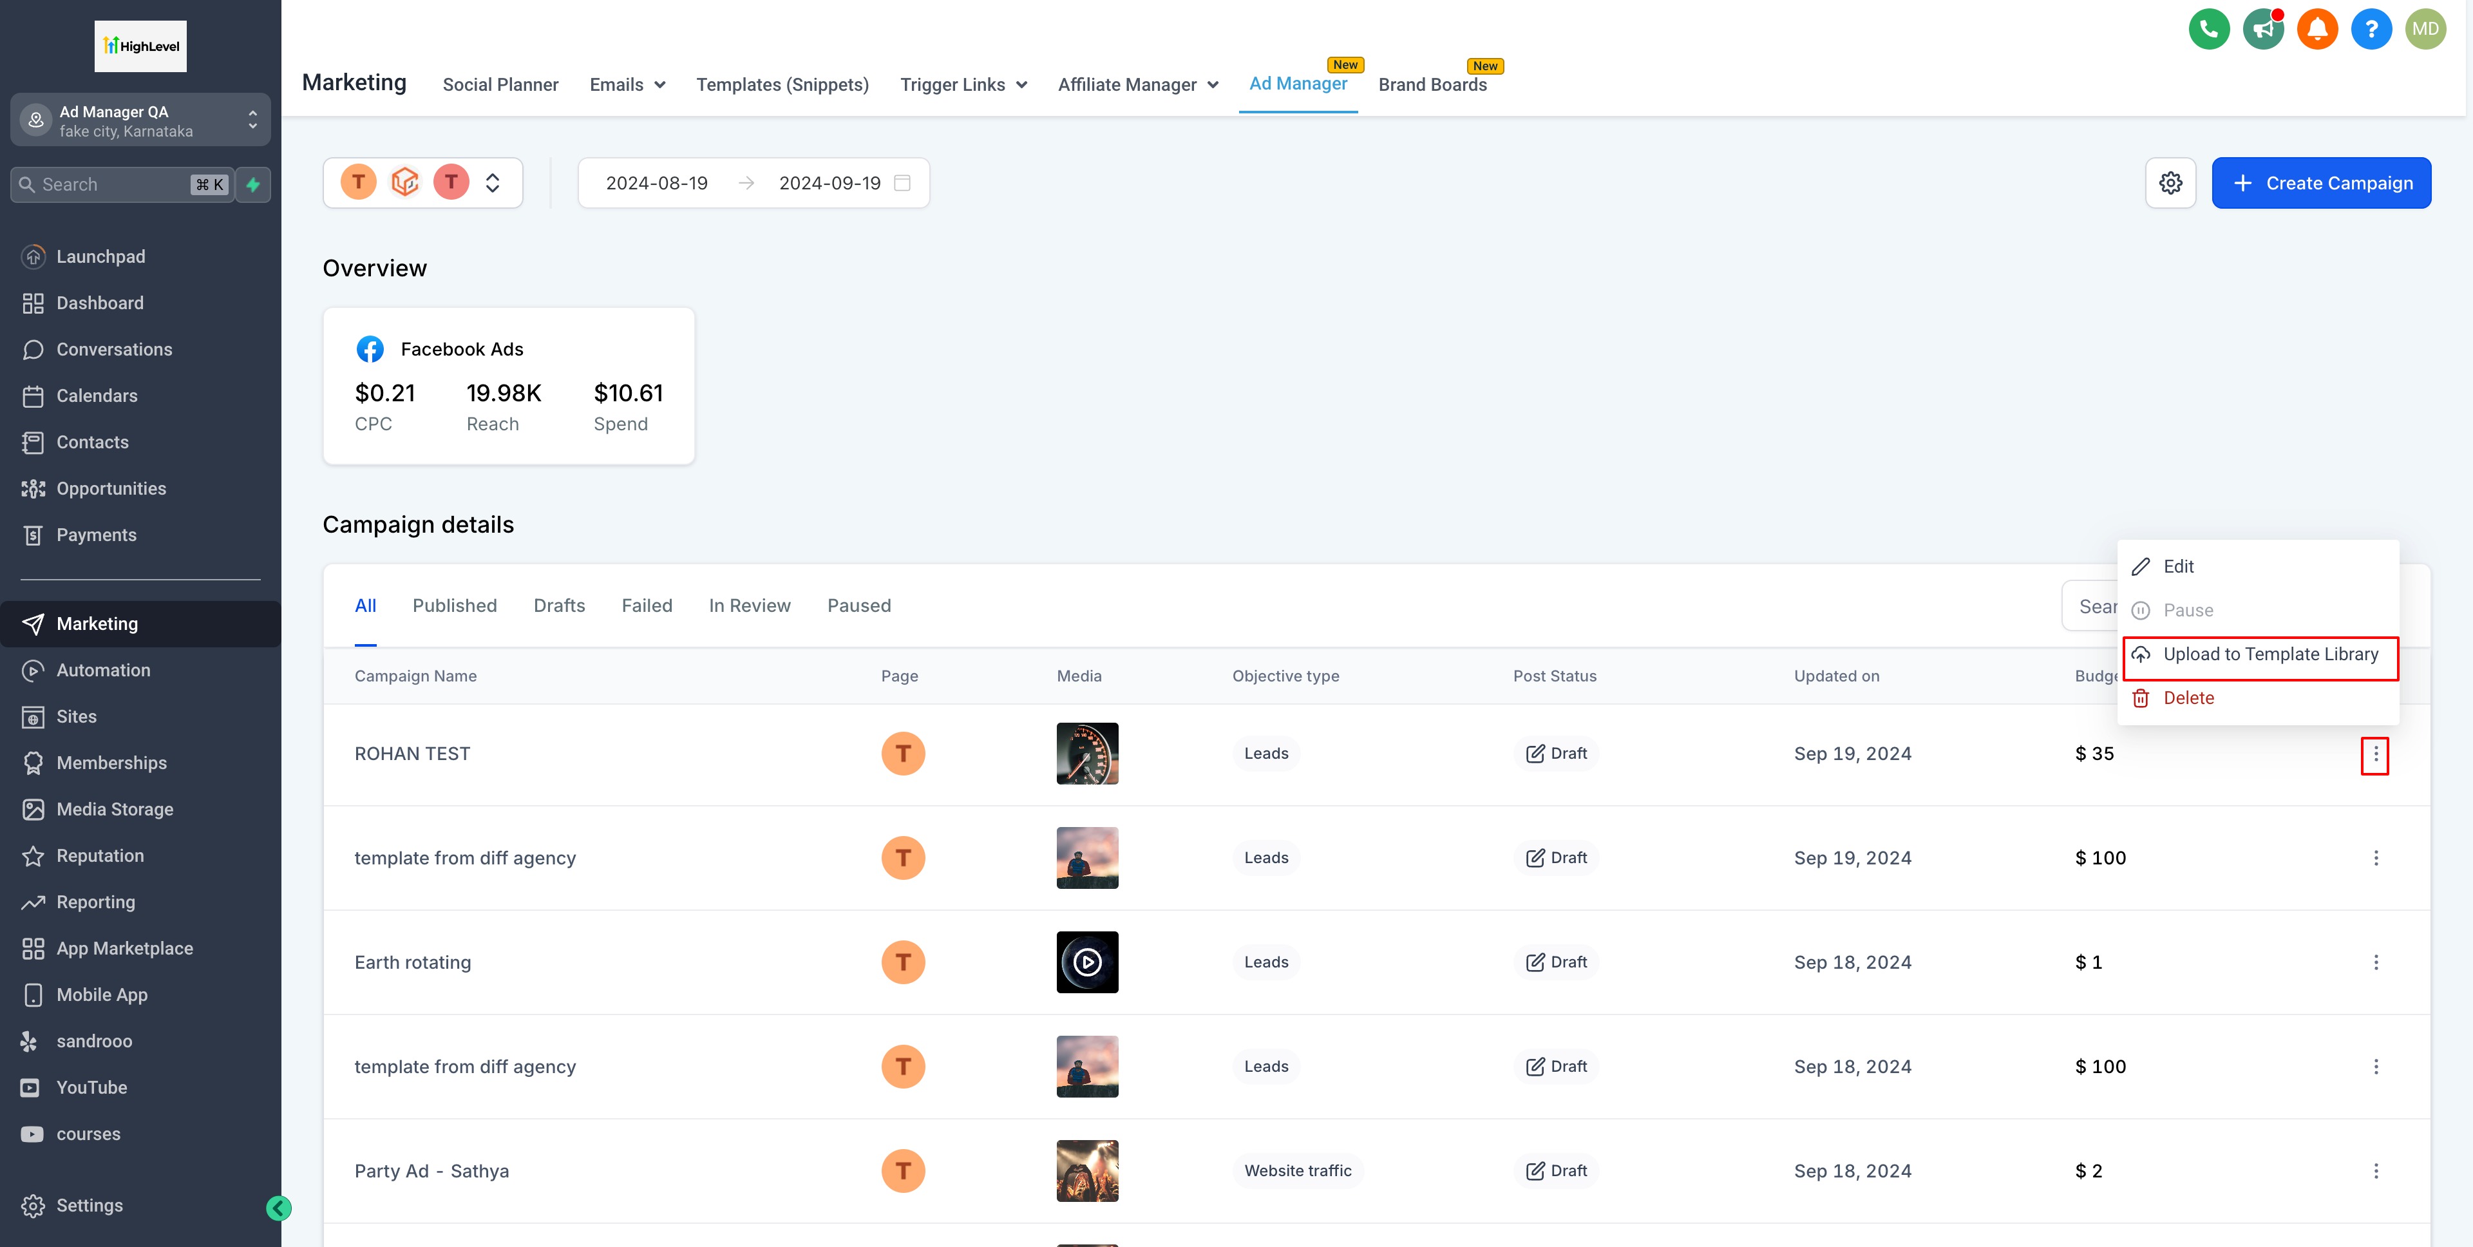Switch to the Drafts campaigns tab
Screen dimensions: 2473x1247
coord(559,605)
